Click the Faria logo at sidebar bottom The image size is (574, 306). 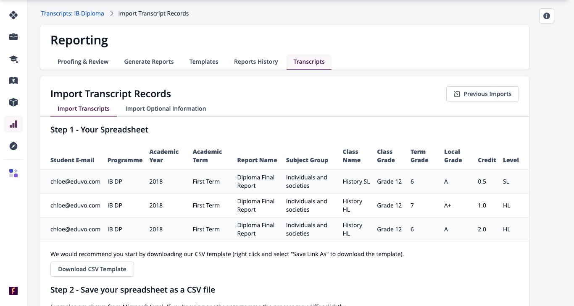tap(13, 291)
